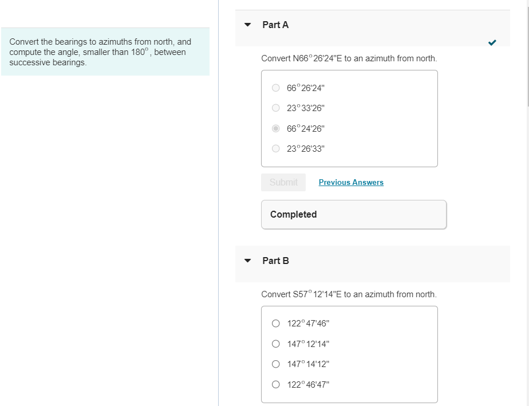529x406 pixels.
Task: Select the 23°33'26" answer option
Action: pos(275,108)
